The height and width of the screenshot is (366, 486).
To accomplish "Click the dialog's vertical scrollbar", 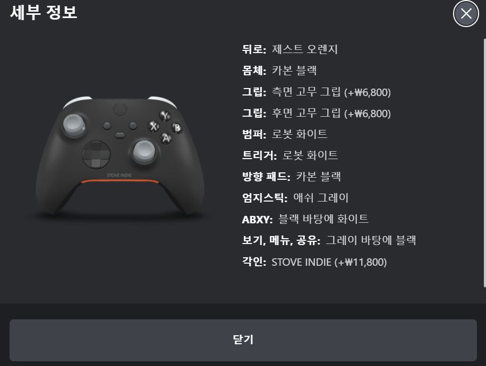I will pos(484,163).
